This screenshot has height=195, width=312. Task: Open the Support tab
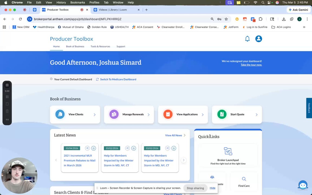(x=121, y=46)
